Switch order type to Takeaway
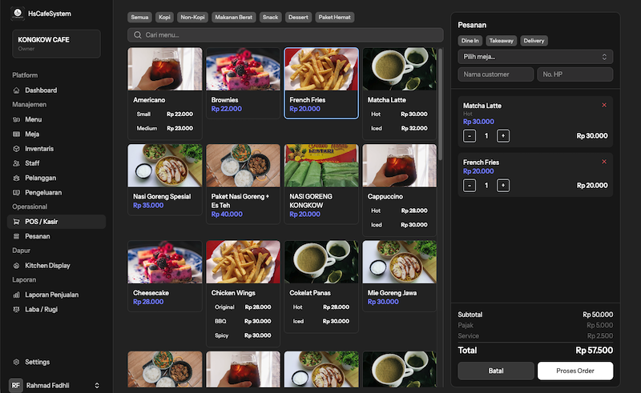This screenshot has height=393, width=641. (x=502, y=41)
